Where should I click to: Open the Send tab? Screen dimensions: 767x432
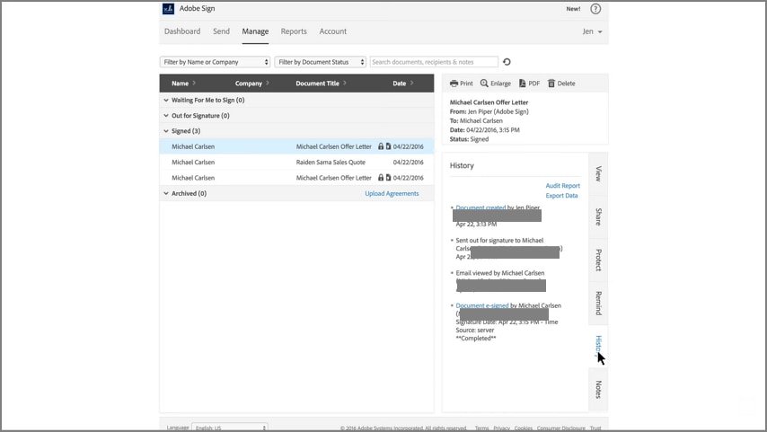[221, 31]
